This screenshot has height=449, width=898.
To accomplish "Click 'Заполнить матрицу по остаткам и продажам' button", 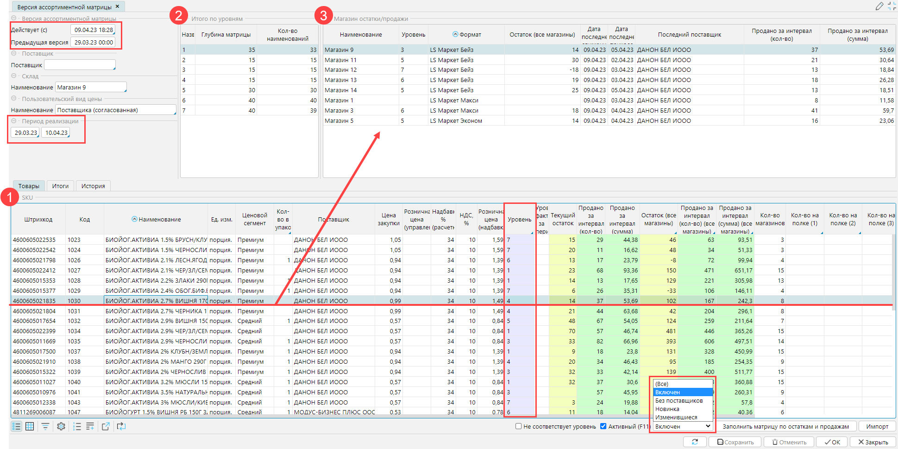I will pos(785,426).
